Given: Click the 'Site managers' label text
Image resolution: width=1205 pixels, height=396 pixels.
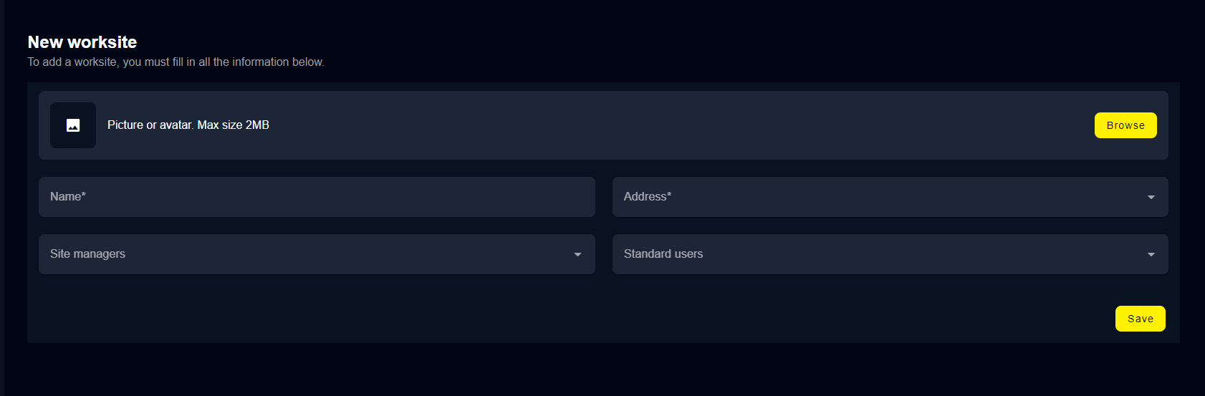Looking at the screenshot, I should pyautogui.click(x=87, y=253).
